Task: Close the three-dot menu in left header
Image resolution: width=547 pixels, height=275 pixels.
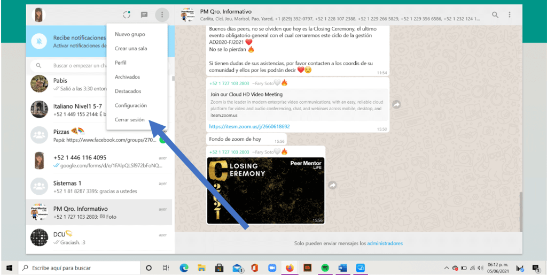Action: coord(161,14)
